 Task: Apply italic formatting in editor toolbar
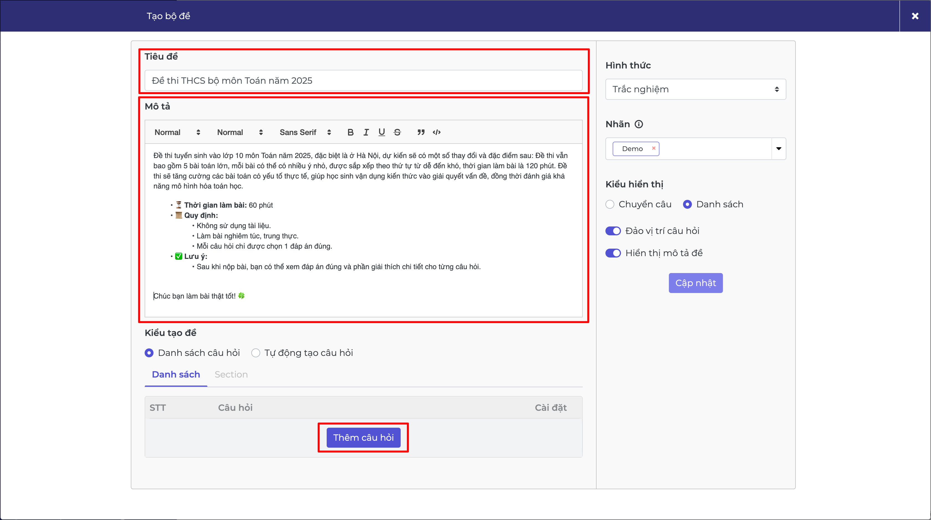point(366,132)
